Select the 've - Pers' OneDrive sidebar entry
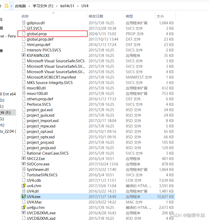209x220 pixels. (8, 36)
